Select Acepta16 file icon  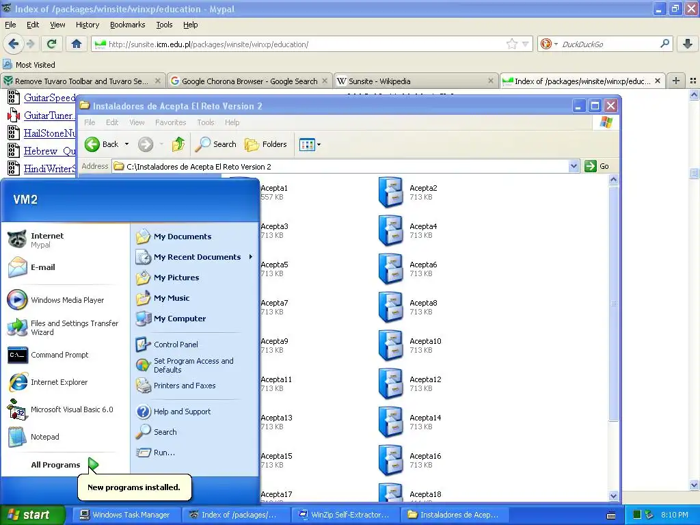pos(390,461)
